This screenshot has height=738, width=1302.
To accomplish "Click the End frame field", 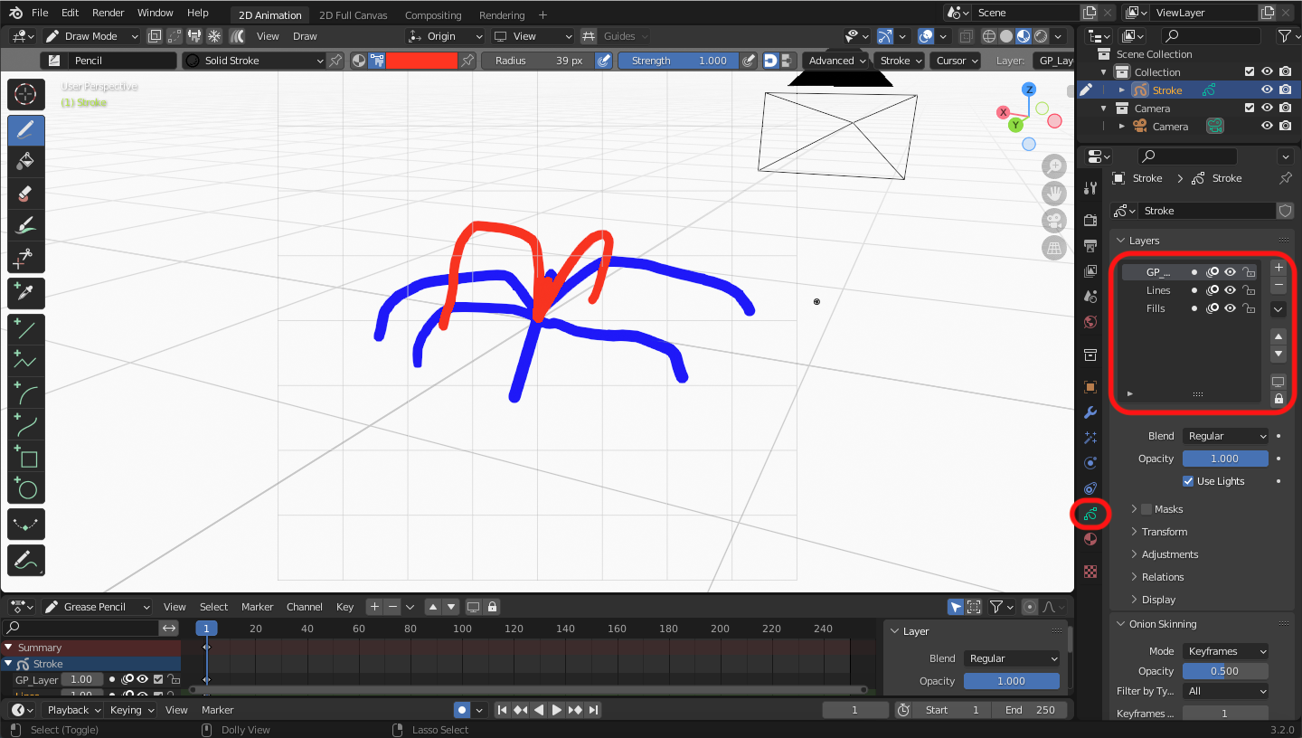I will coord(1032,710).
